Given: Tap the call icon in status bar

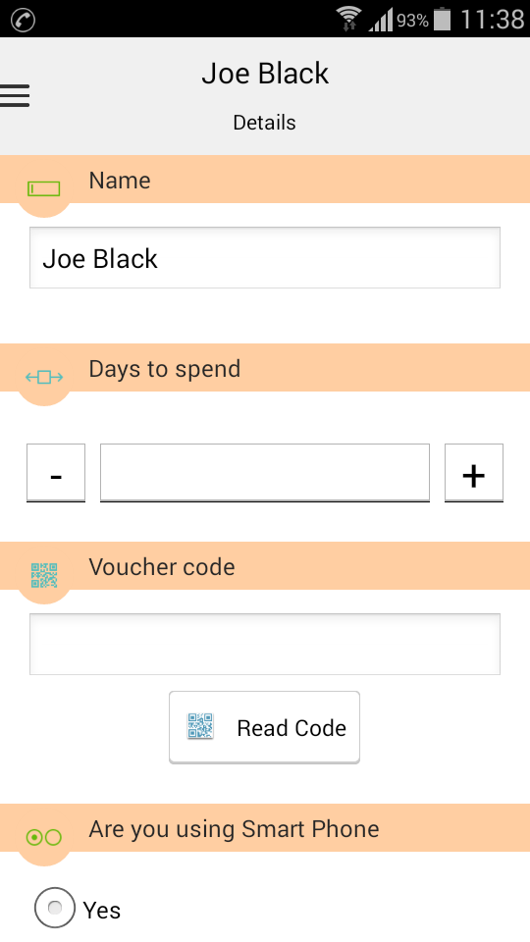Looking at the screenshot, I should click(23, 20).
